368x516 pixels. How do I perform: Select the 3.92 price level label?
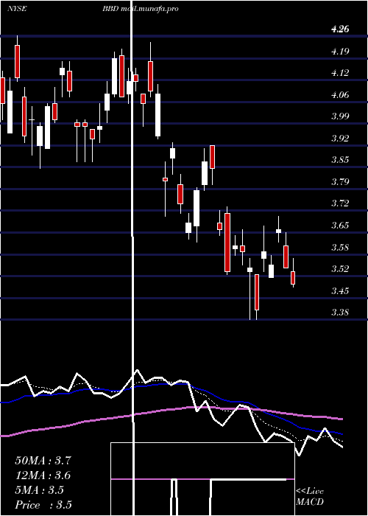(340, 139)
